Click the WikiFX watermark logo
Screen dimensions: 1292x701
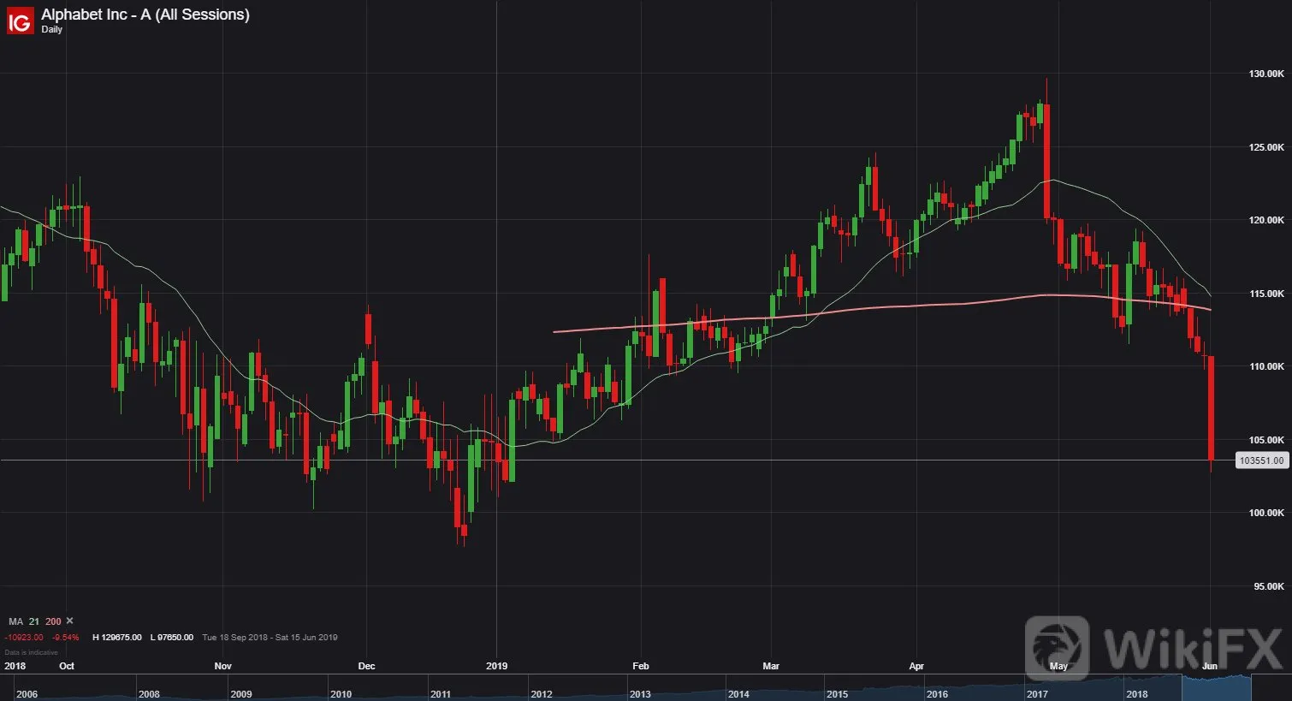[1155, 648]
